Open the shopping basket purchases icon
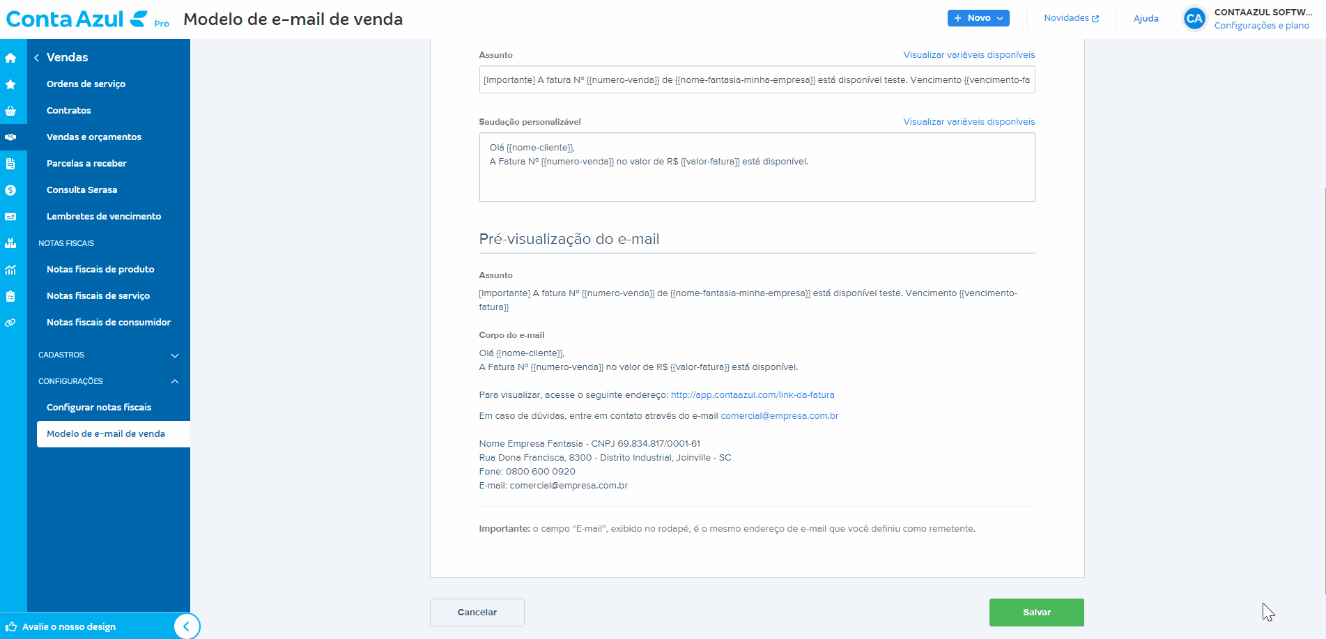The image size is (1326, 639). click(10, 111)
